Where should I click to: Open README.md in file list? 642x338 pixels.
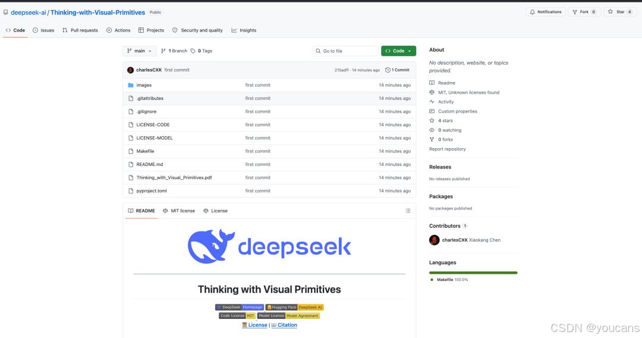[x=149, y=164]
